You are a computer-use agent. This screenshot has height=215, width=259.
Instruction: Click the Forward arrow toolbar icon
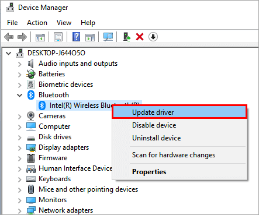(x=22, y=37)
